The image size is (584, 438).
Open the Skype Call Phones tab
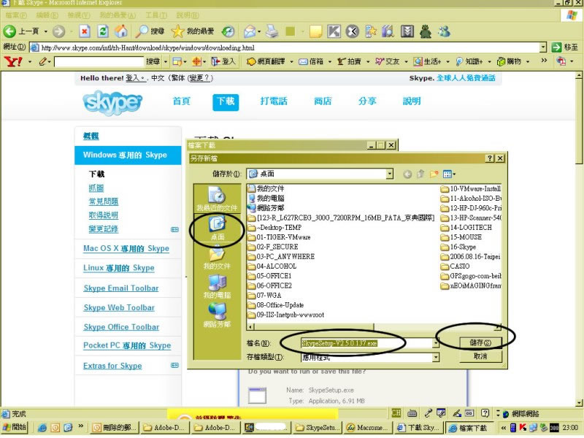pyautogui.click(x=274, y=101)
